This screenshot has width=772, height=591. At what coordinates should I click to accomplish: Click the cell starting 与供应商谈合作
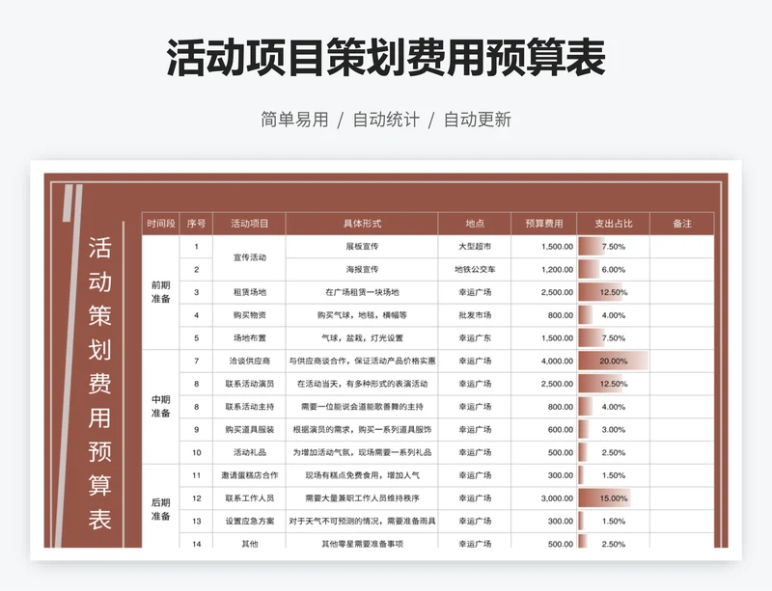(362, 361)
